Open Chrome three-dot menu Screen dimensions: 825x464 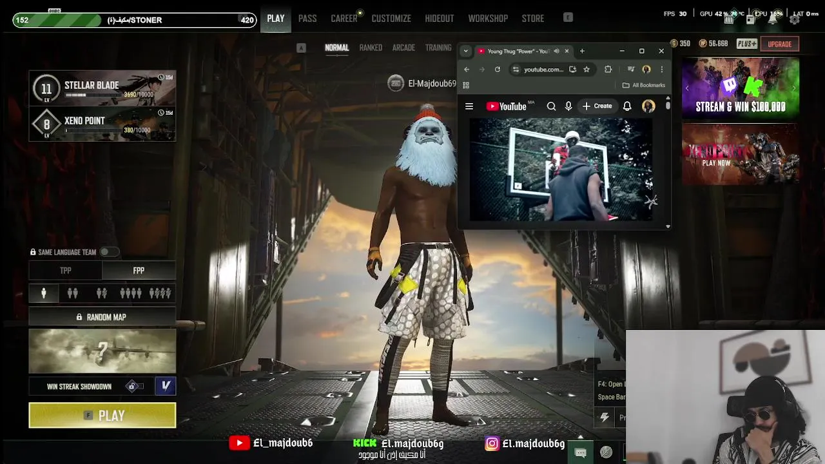click(x=661, y=70)
